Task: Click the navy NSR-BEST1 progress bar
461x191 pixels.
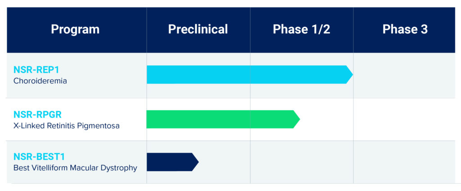Action: 169,162
